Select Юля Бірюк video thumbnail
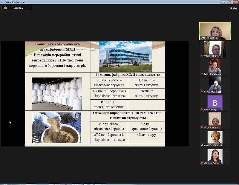 pyautogui.click(x=215, y=67)
